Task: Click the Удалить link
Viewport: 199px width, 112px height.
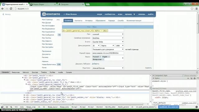Action: (148, 68)
